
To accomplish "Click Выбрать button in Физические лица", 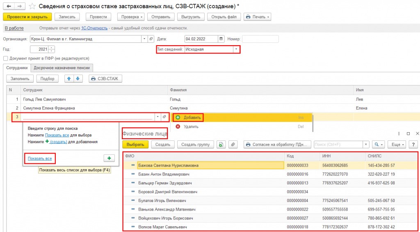I will [x=135, y=144].
